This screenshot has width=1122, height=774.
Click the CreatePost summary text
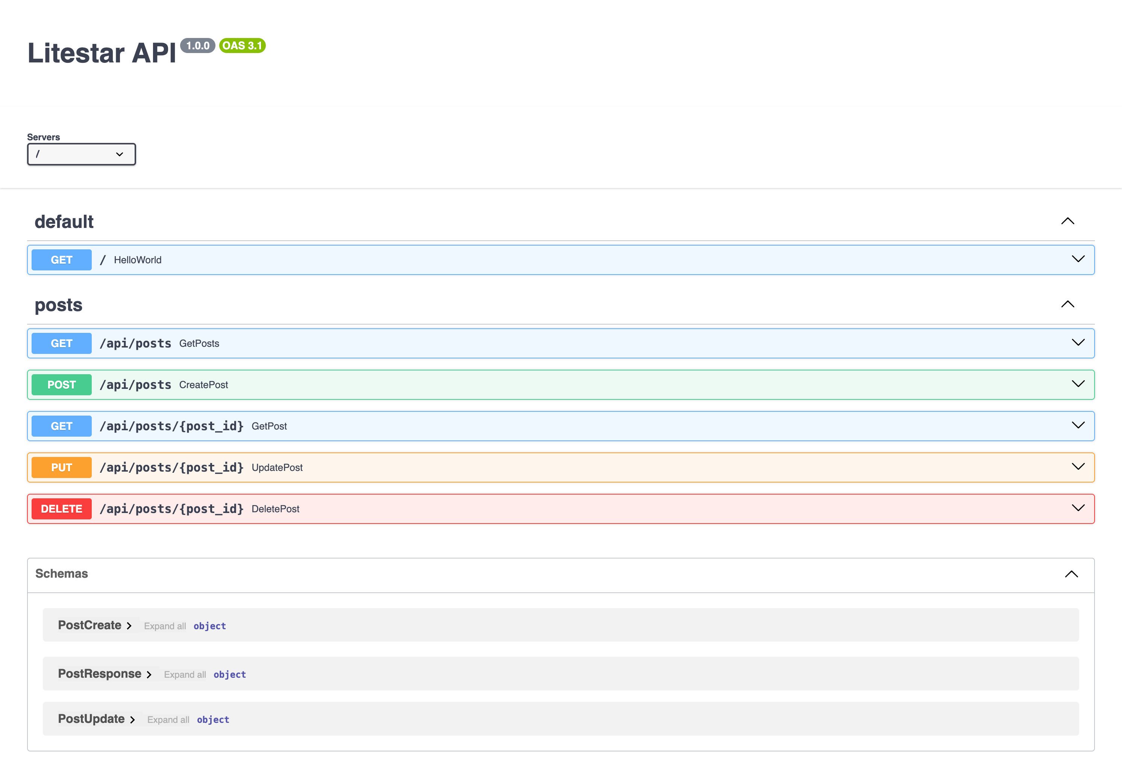click(204, 385)
